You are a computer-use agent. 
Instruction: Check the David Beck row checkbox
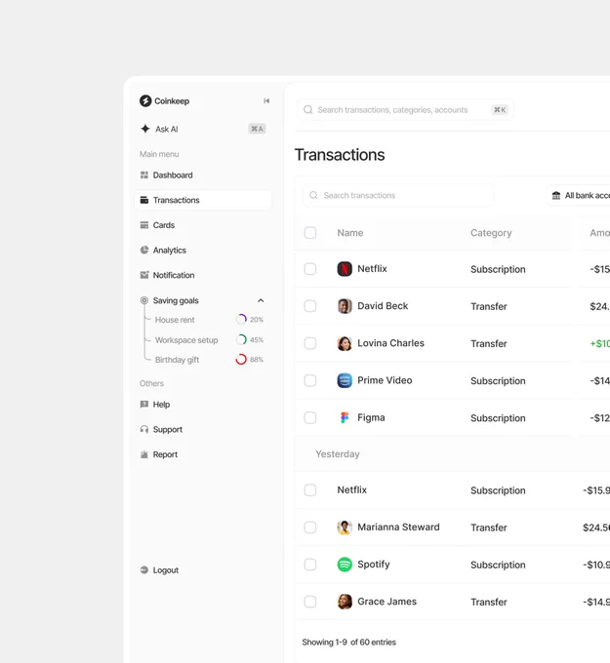coord(310,306)
